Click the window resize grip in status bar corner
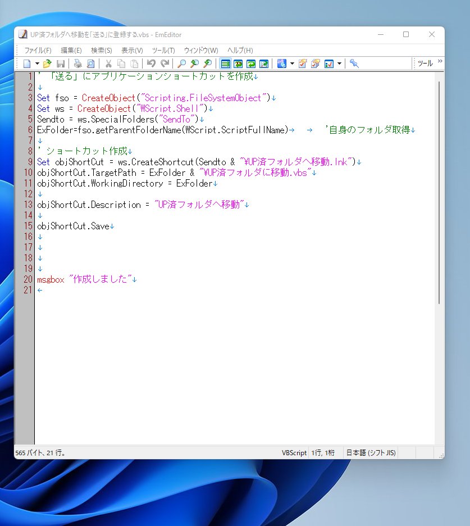 click(x=441, y=456)
